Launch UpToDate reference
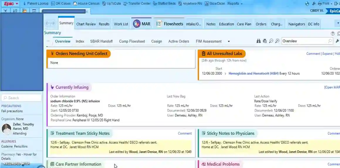340x168 pixels. coord(111,4)
